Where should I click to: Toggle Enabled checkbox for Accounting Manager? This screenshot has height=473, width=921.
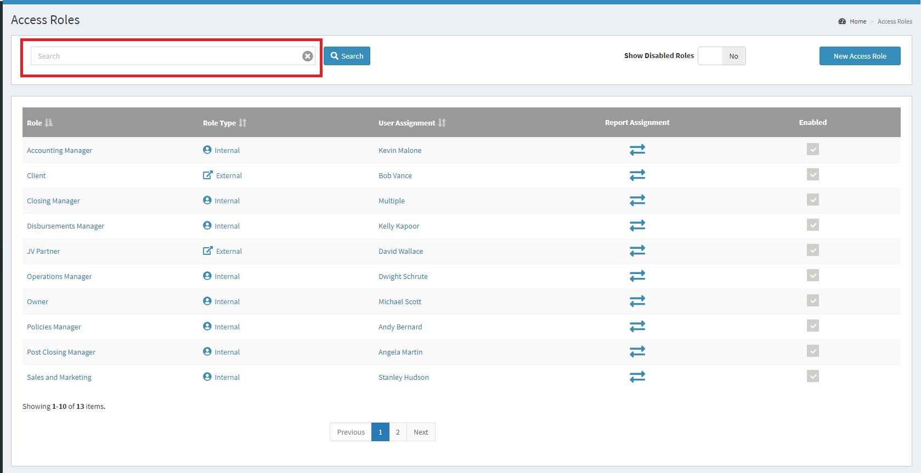pyautogui.click(x=812, y=150)
